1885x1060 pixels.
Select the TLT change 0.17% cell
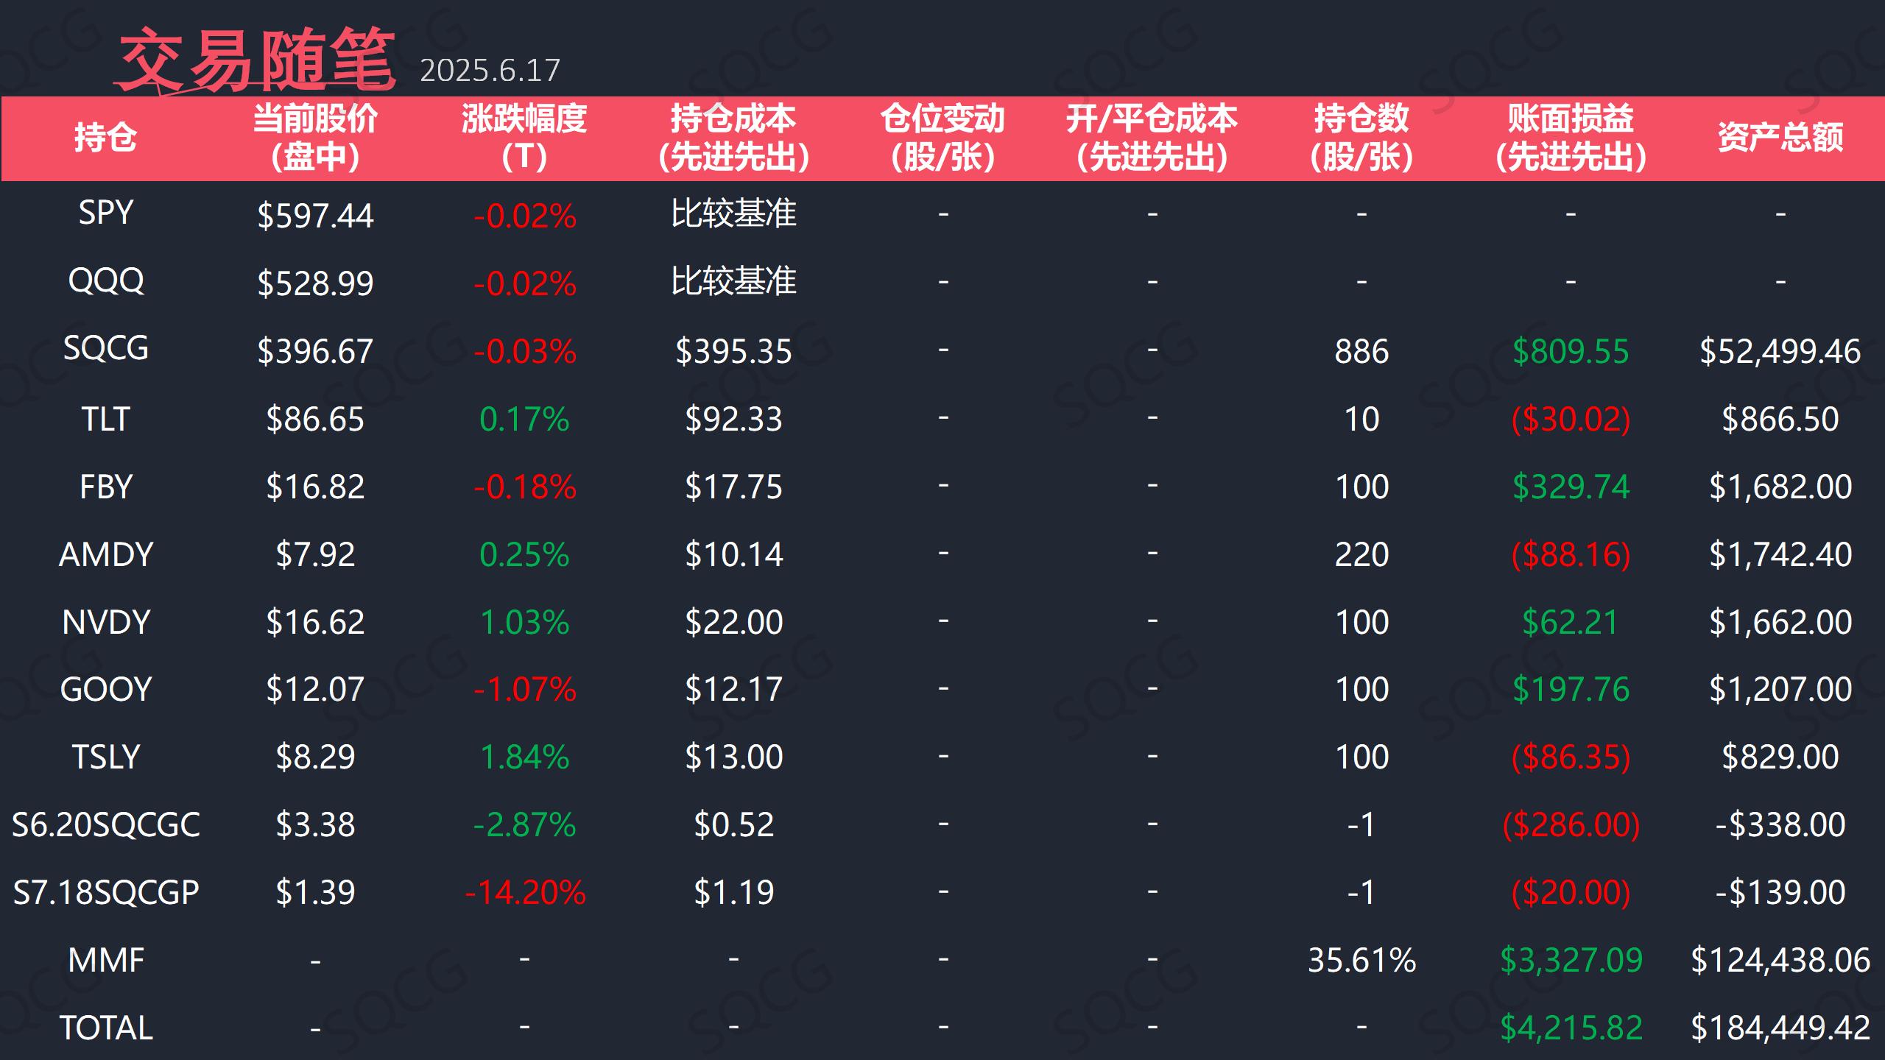(524, 419)
